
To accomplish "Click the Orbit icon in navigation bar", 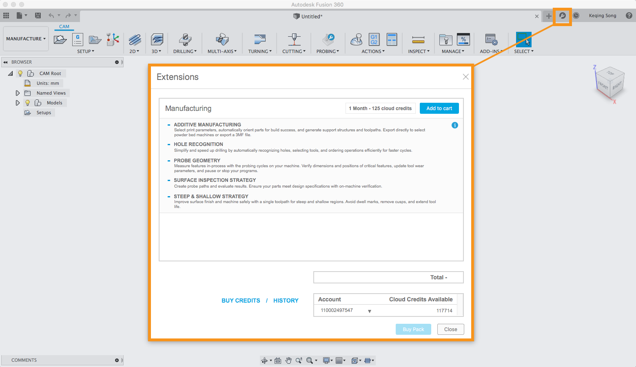I will pos(264,360).
